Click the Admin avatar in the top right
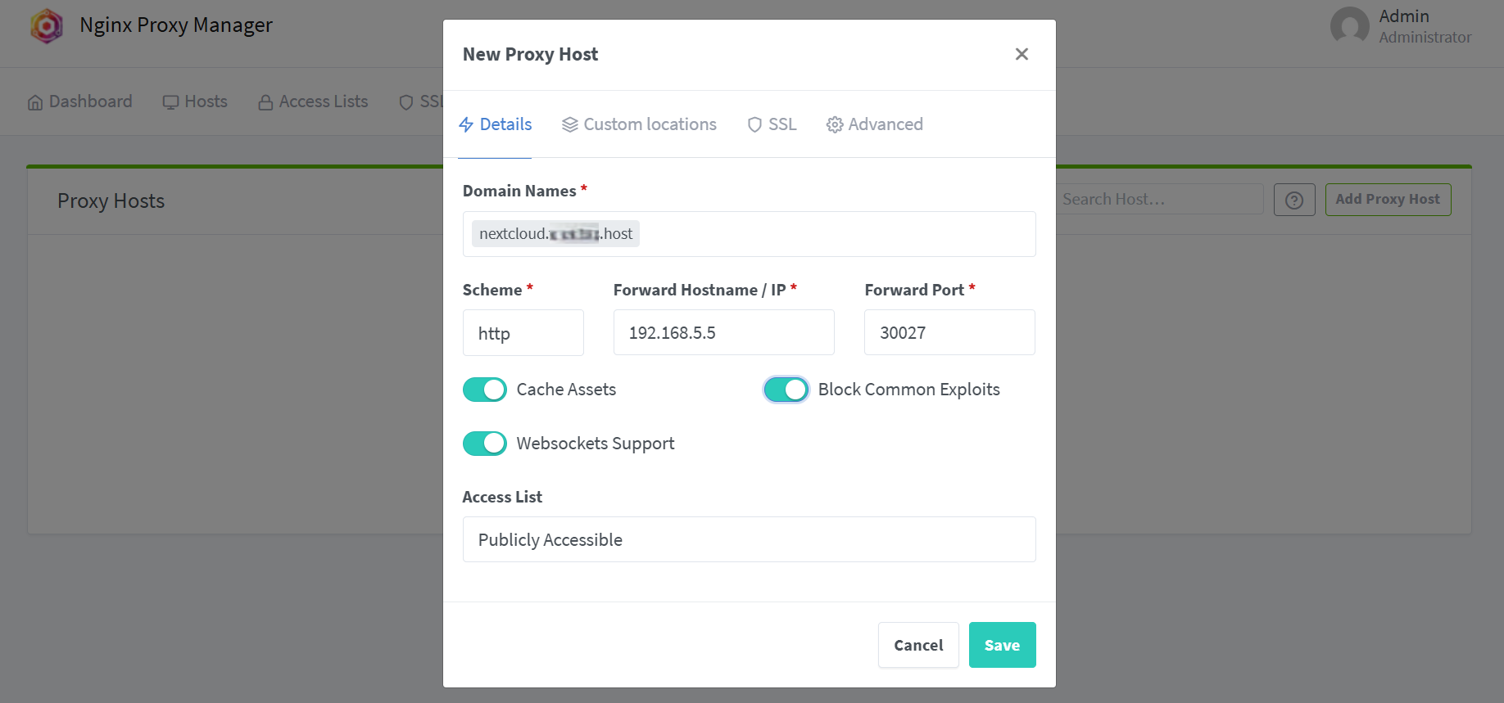 point(1349,25)
